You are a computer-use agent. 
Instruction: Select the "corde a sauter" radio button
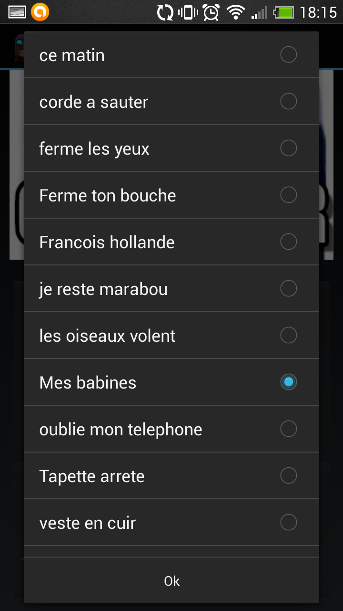(x=288, y=102)
